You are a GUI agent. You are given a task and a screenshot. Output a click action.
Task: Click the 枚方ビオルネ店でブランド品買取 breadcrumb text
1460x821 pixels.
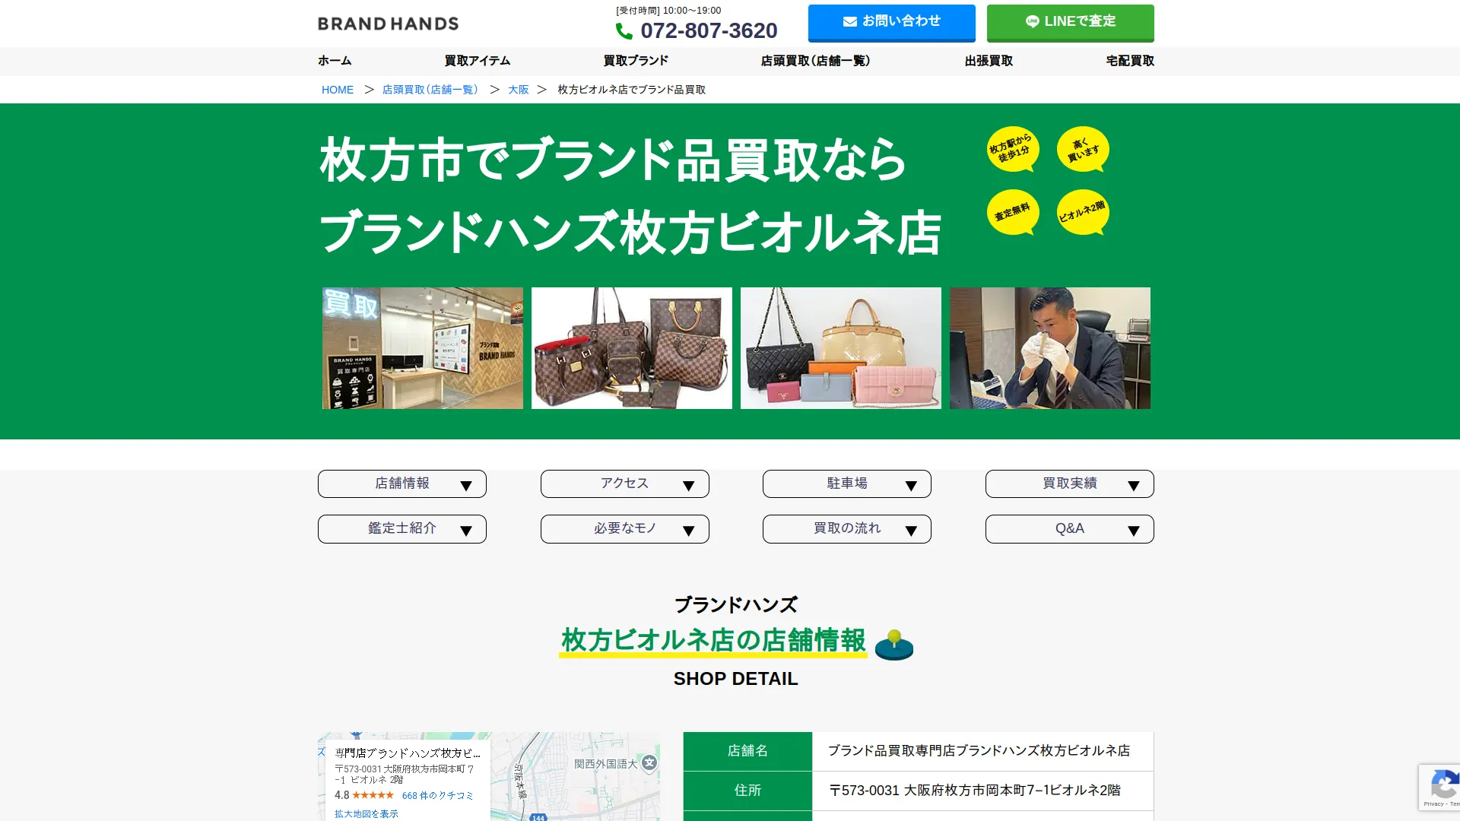click(x=632, y=90)
